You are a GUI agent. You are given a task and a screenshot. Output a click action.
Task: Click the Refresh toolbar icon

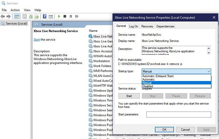pos(31,17)
